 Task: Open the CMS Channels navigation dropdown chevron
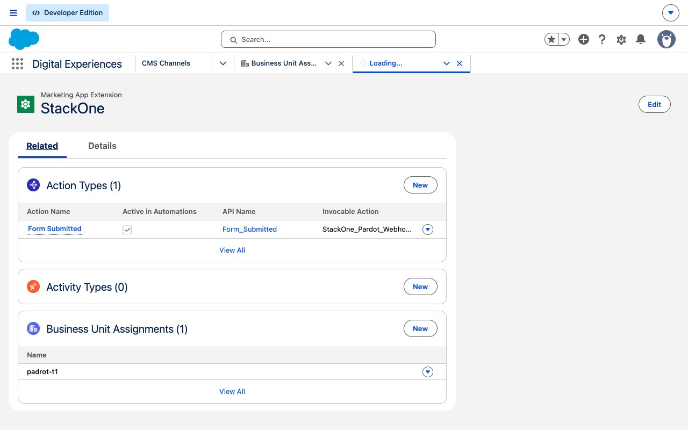click(x=223, y=63)
